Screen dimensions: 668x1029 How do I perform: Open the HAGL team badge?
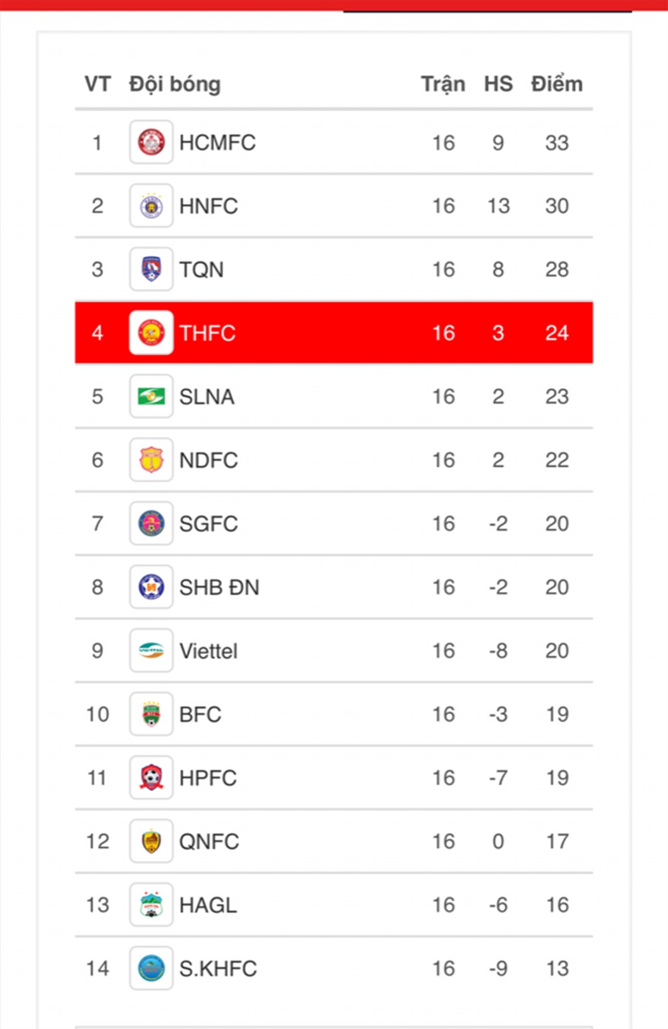[151, 905]
